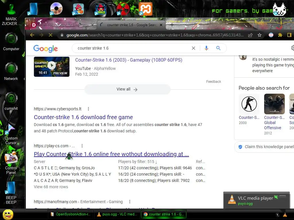294x220 pixels.
Task: Switch to puyo.ogg VLC taskbar item
Action: [x=117, y=214]
